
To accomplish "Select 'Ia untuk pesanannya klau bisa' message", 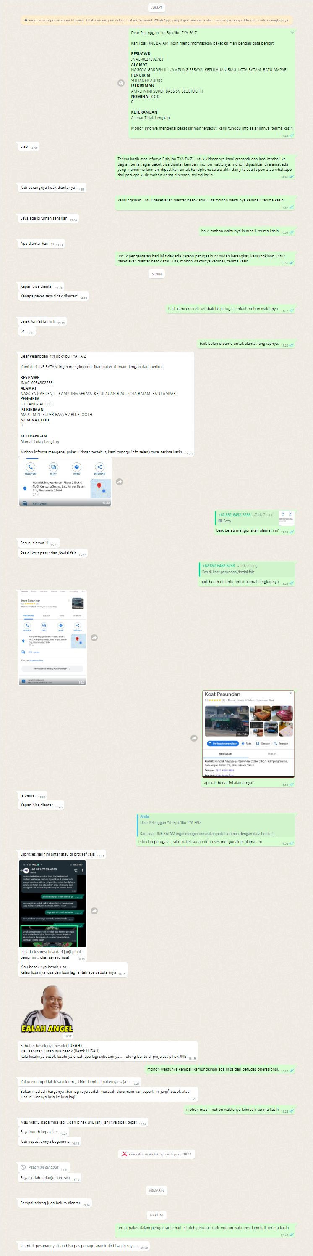I will click(83, 1246).
